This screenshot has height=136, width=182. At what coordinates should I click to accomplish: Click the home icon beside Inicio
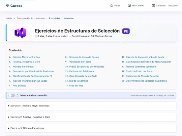point(112,6)
